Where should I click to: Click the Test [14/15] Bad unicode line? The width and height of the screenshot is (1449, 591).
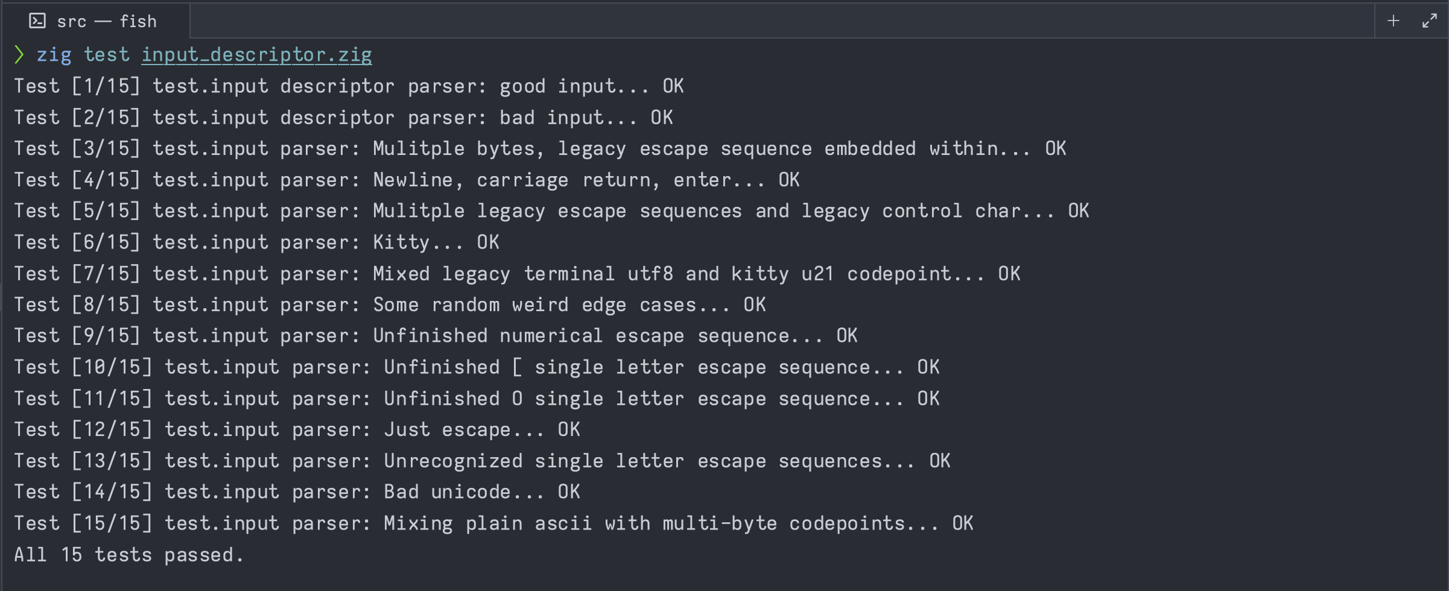tap(297, 491)
